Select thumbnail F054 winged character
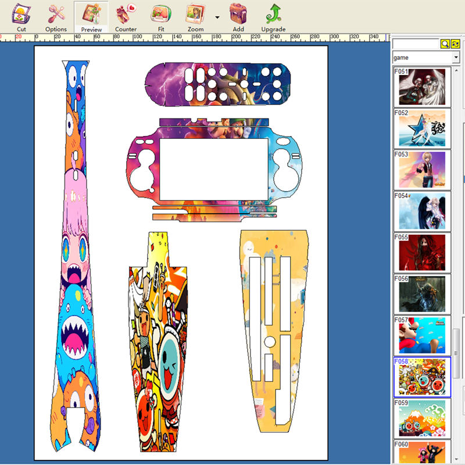The width and height of the screenshot is (465, 465). click(422, 211)
